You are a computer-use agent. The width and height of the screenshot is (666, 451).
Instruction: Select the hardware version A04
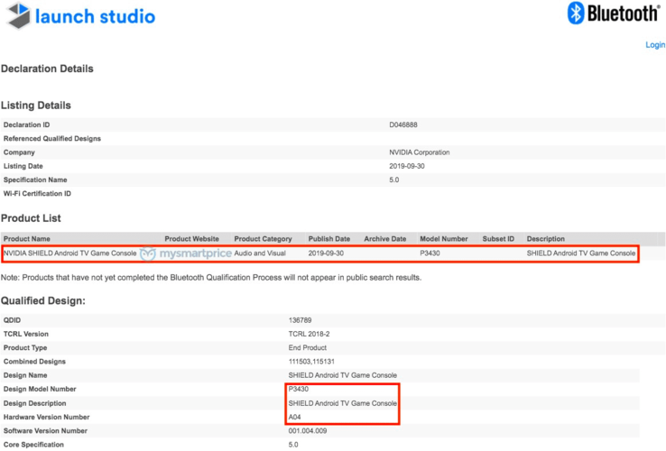click(x=295, y=417)
